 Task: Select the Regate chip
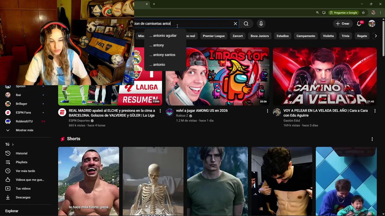pos(362,36)
